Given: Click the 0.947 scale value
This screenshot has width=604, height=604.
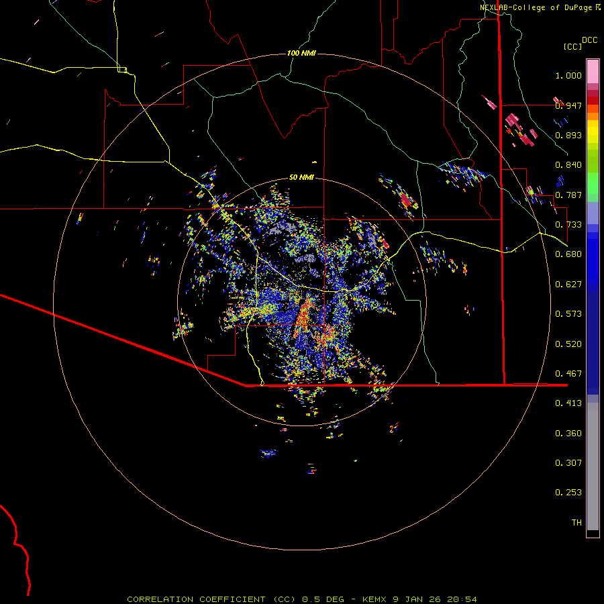Looking at the screenshot, I should (568, 105).
